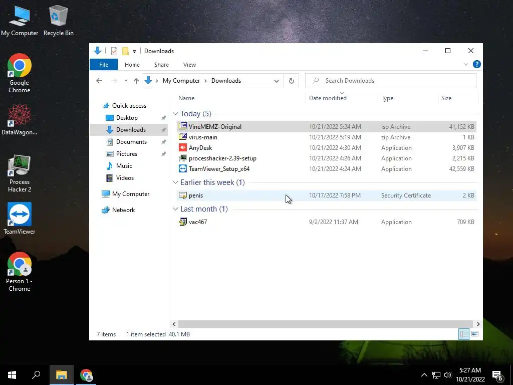
Task: Click the File Explorer taskbar button
Action: [x=61, y=375]
